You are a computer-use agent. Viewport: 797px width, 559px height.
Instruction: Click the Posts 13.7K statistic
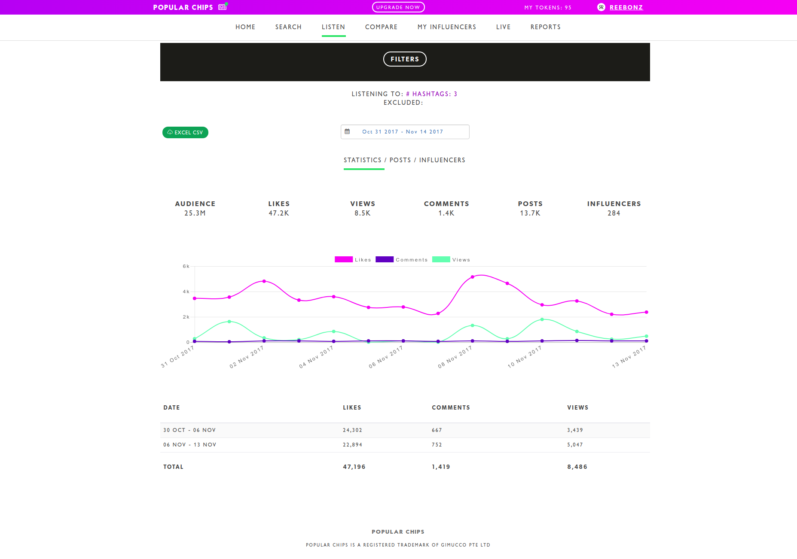point(530,208)
